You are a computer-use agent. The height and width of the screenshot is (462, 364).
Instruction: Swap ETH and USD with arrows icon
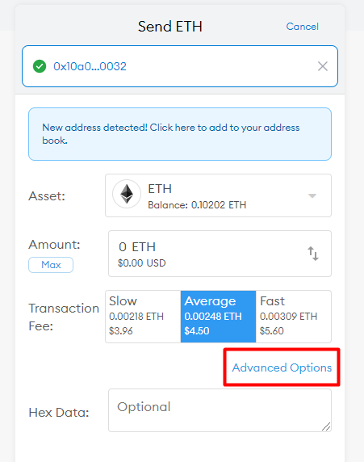(313, 254)
